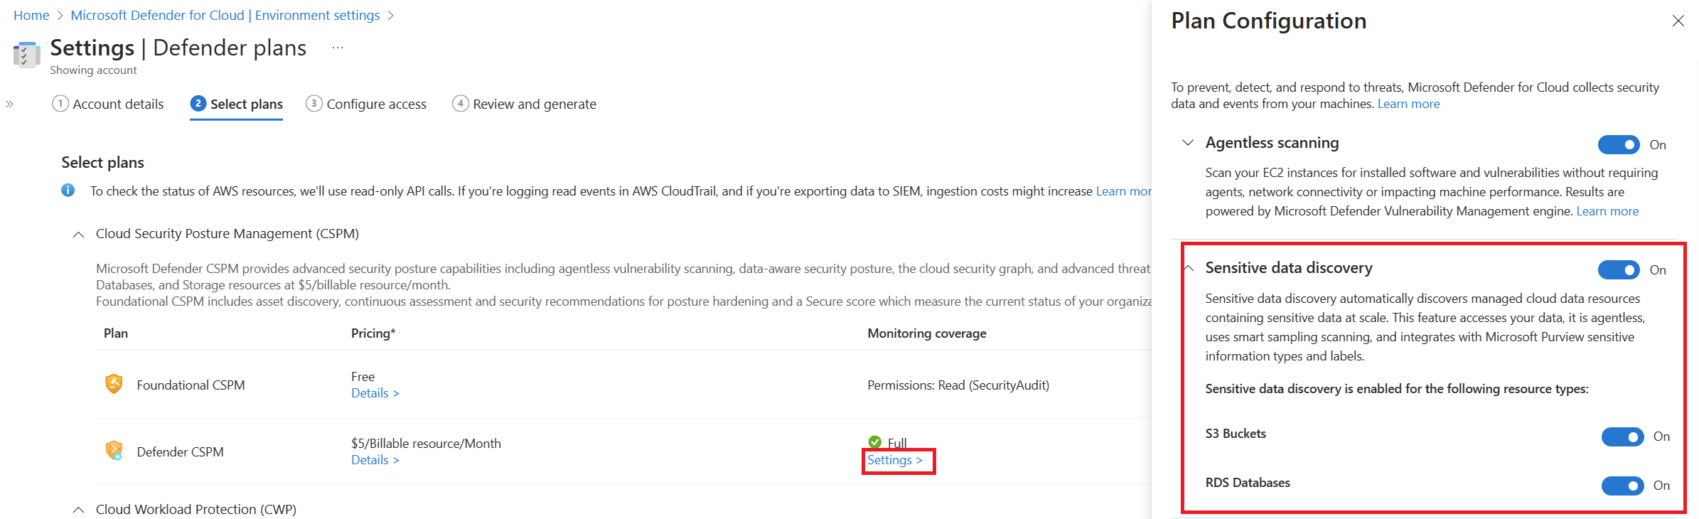
Task: Toggle off RDS Databases scanning
Action: point(1622,486)
